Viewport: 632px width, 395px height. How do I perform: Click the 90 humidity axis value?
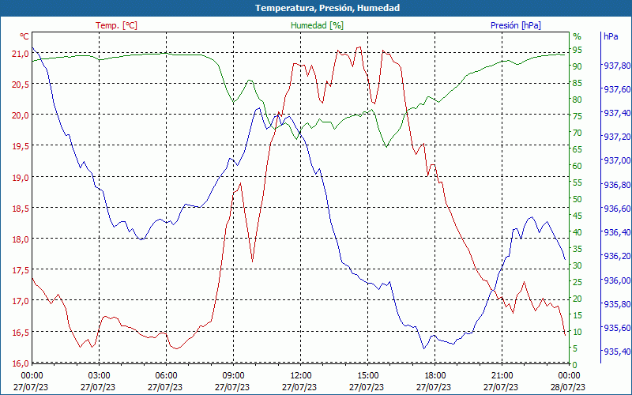click(x=577, y=66)
